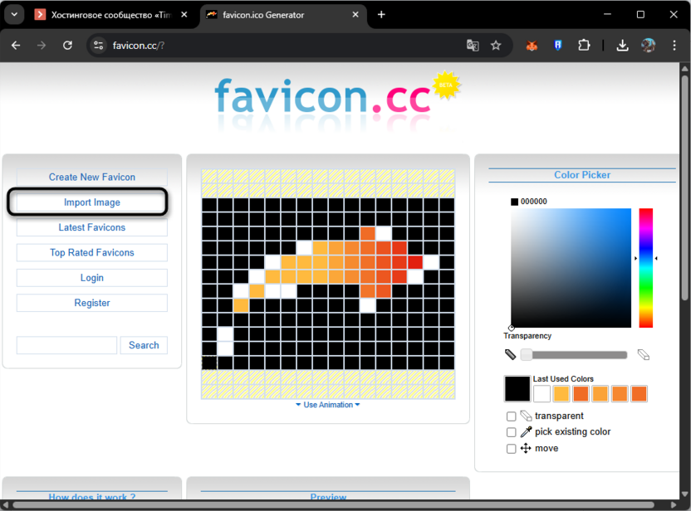Image resolution: width=691 pixels, height=511 pixels.
Task: Click Create New Favicon
Action: click(x=92, y=177)
